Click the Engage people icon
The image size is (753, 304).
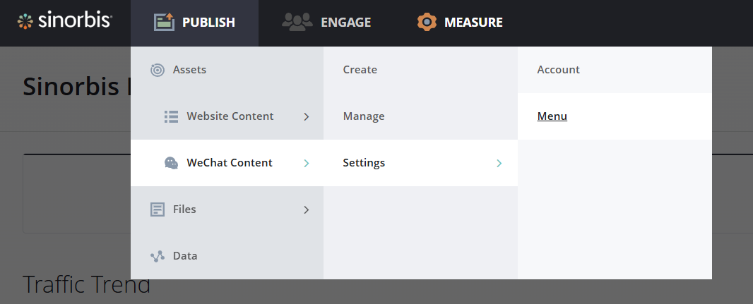[x=297, y=23]
